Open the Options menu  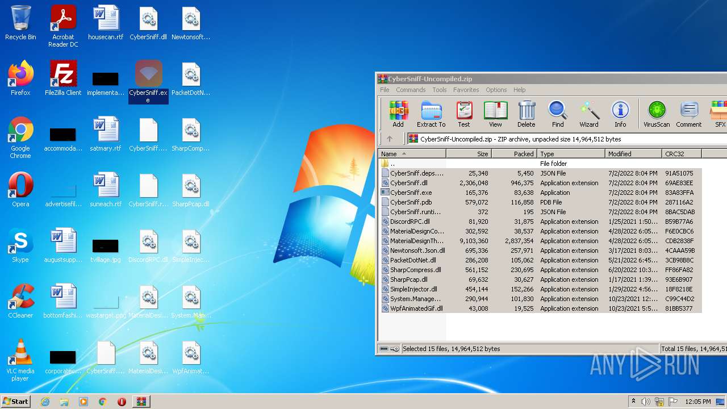click(496, 90)
